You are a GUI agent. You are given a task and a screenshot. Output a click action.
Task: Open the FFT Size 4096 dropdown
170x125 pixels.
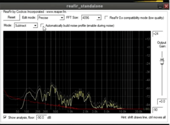[91, 18]
